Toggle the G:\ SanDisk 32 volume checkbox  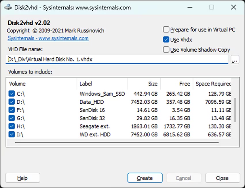click(12, 118)
